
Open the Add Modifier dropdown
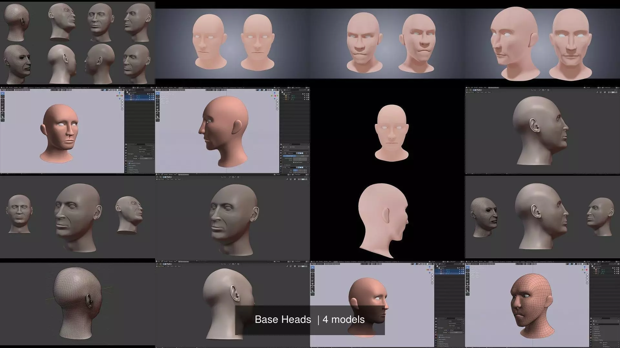coord(291,150)
